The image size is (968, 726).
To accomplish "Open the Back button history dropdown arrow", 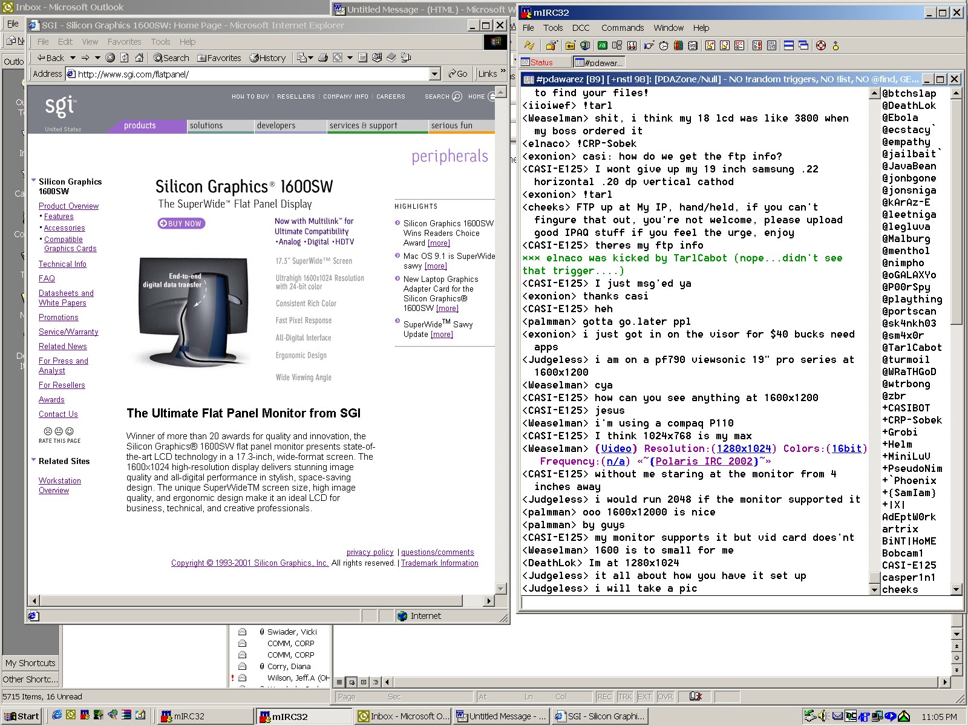I will (x=73, y=58).
